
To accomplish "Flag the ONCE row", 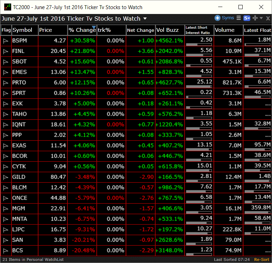I will (6, 198).
